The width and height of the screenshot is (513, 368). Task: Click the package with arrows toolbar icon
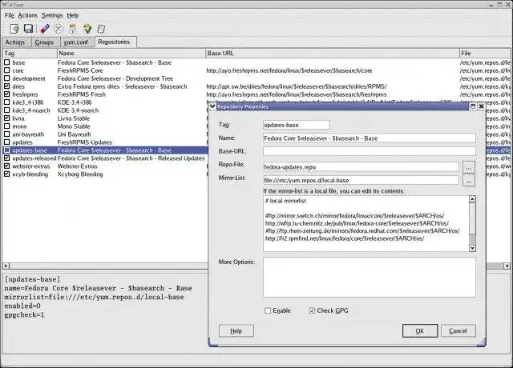coord(72,29)
